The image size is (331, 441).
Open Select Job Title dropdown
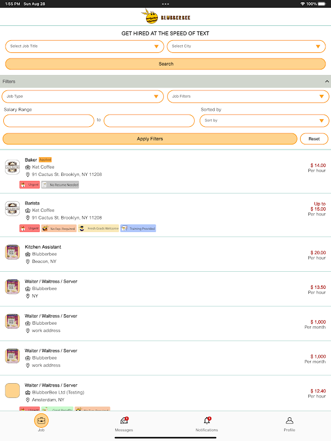[84, 46]
